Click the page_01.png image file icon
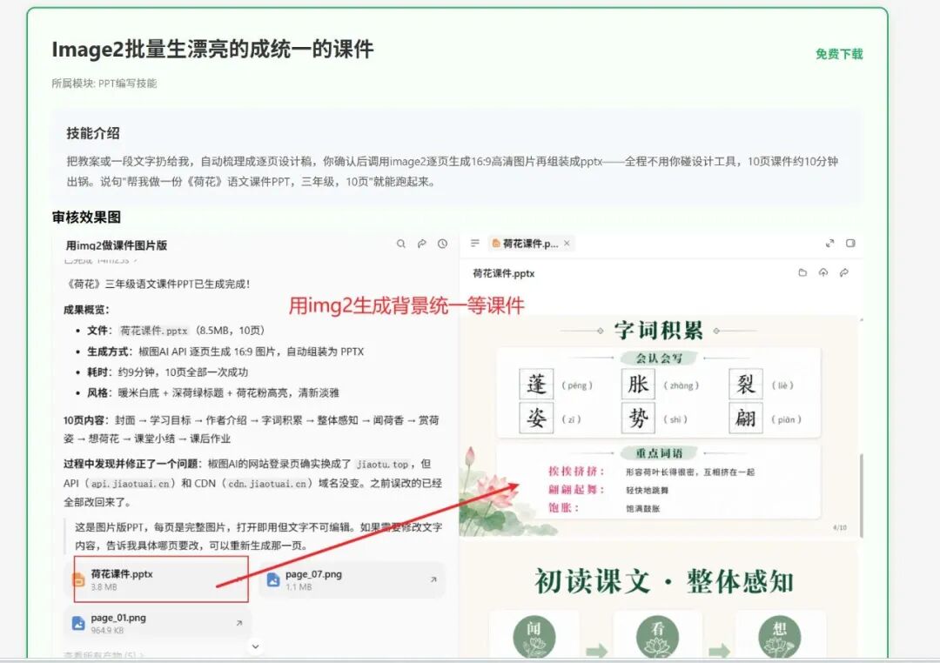This screenshot has height=663, width=940. [x=78, y=624]
